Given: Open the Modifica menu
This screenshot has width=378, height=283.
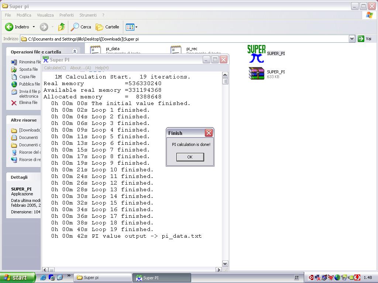Looking at the screenshot, I should click(x=24, y=15).
